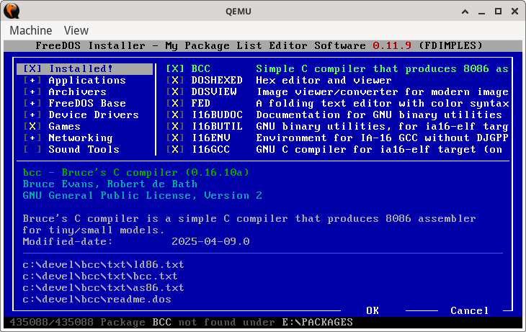Select the Games group label
The image size is (526, 332).
coord(64,127)
